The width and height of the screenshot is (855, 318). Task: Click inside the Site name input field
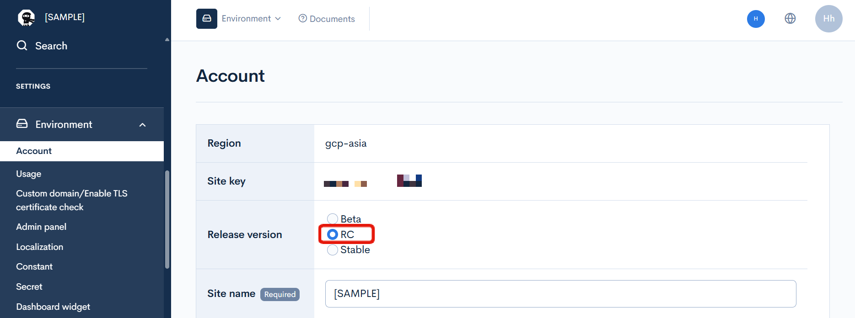(560, 293)
